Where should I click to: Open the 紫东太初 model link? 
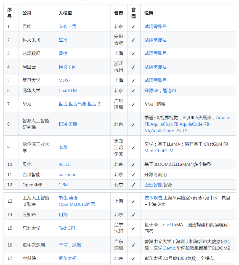(x=67, y=258)
